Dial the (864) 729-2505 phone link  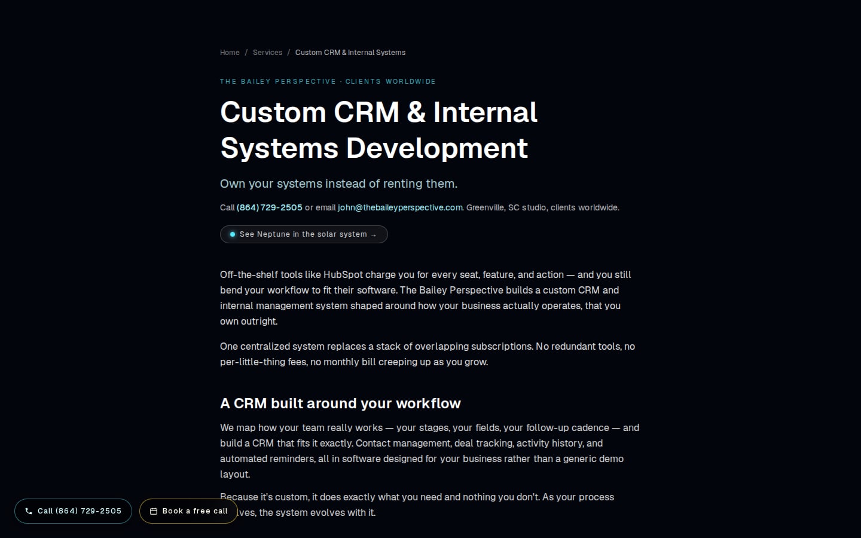[x=270, y=207]
